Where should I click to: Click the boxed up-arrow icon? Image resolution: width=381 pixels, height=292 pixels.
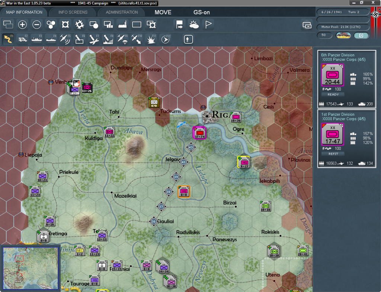188,39
